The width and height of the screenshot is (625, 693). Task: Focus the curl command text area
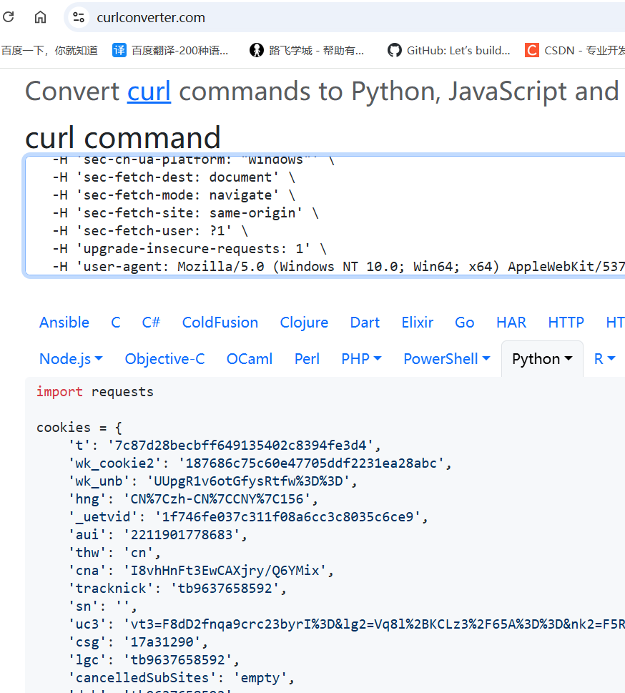[325, 216]
